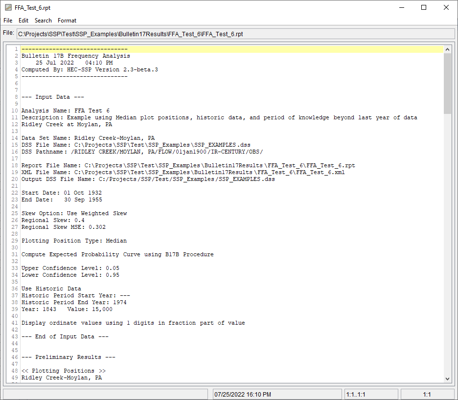Click the '--- End of Input Data ---' line

point(65,336)
